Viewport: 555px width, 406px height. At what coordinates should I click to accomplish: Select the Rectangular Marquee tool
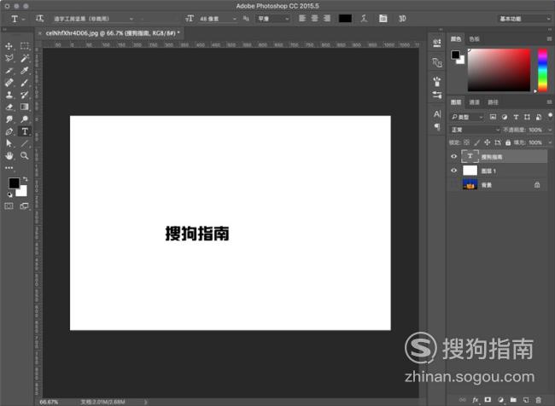pos(25,45)
